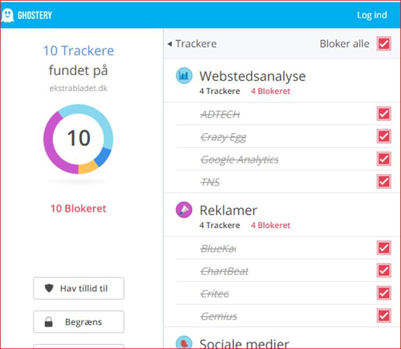This screenshot has width=401, height=349.
Task: Toggle the Bloker alle checkbox
Action: pos(384,44)
